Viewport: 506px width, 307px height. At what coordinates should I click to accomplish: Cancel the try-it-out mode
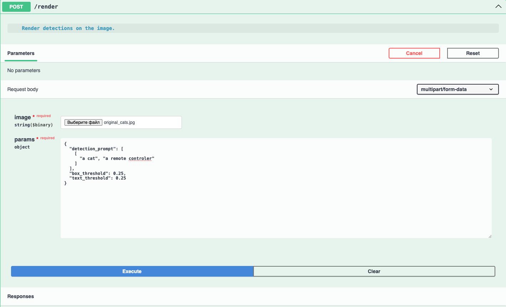(x=414, y=53)
